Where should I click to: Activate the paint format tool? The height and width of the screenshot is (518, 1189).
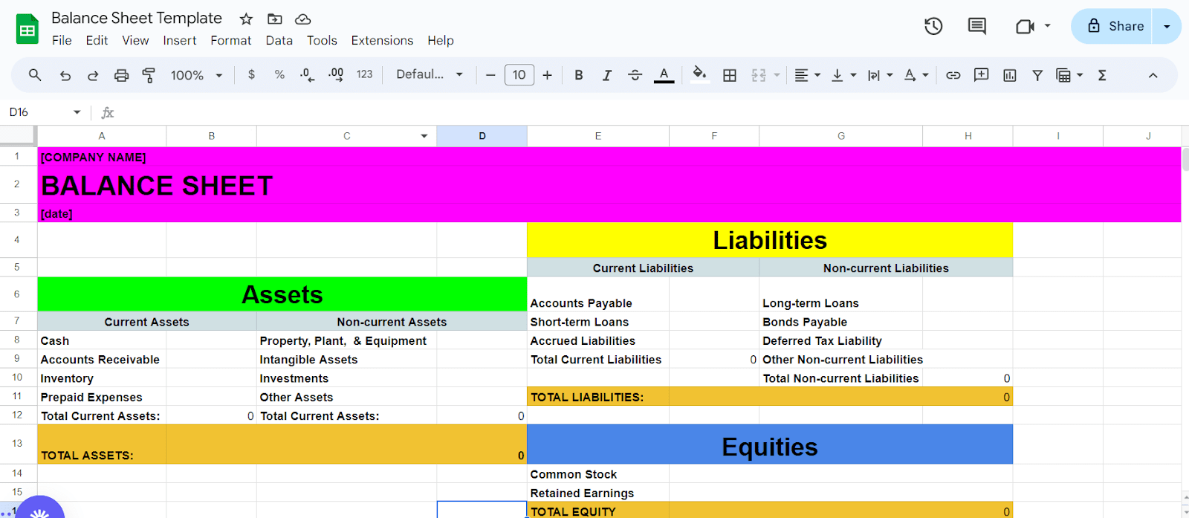149,75
